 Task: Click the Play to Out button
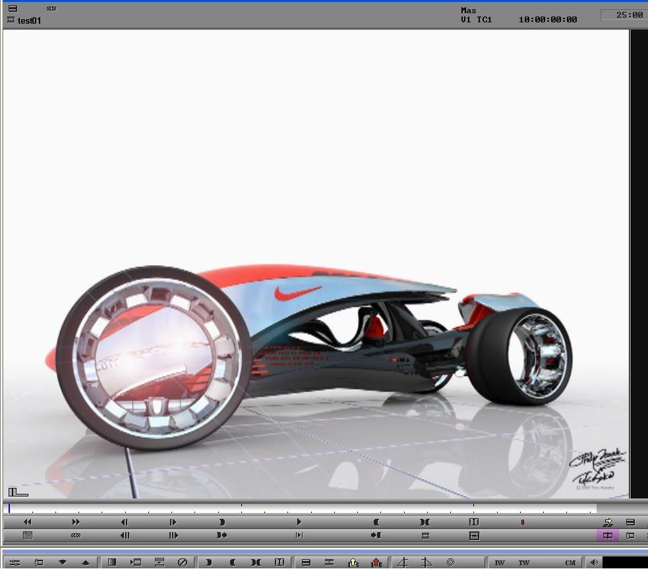(299, 535)
